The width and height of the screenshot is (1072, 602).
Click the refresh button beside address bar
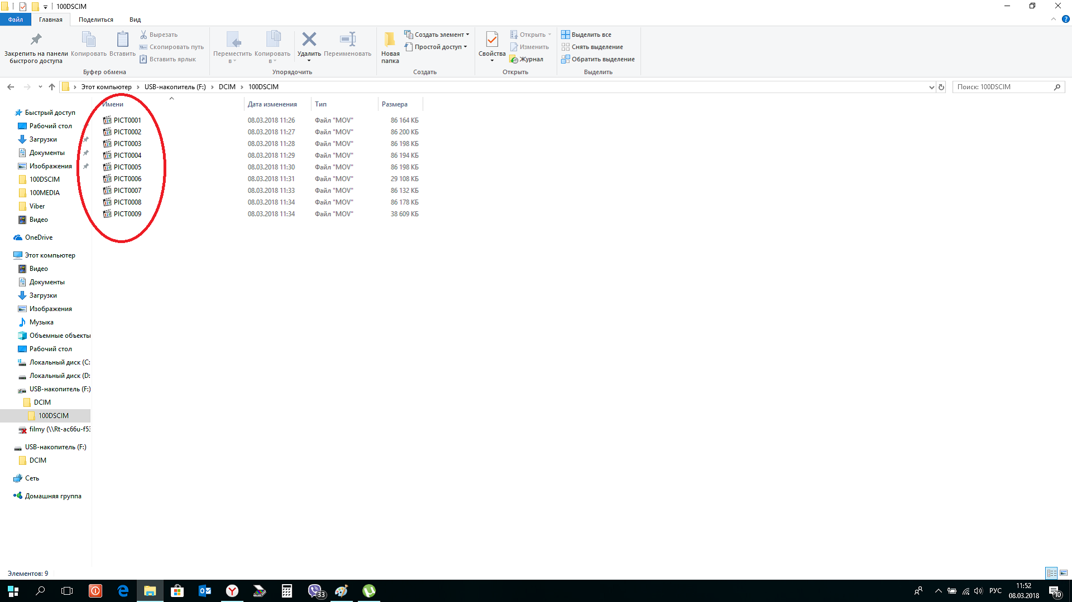coord(941,87)
